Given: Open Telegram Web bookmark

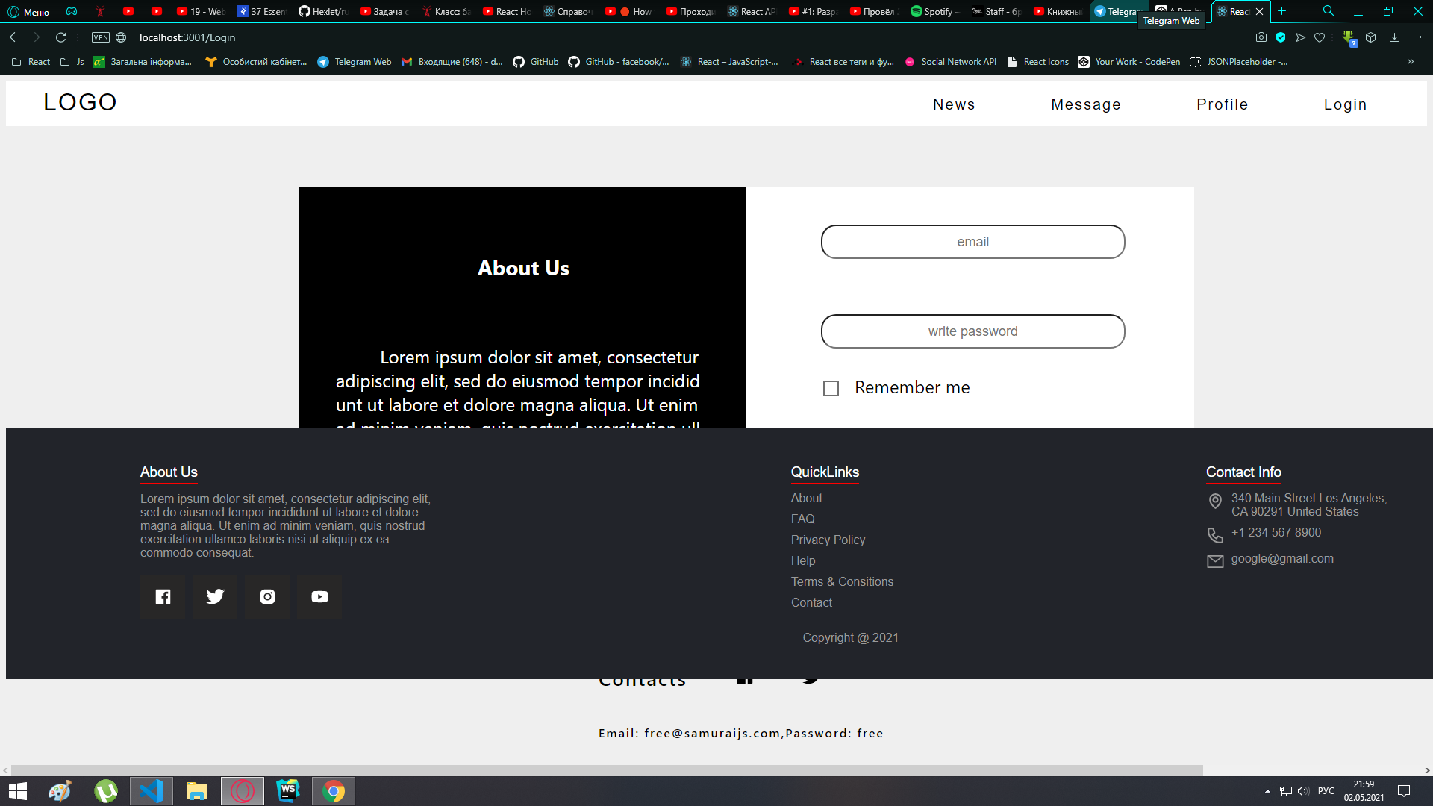Looking at the screenshot, I should tap(355, 62).
